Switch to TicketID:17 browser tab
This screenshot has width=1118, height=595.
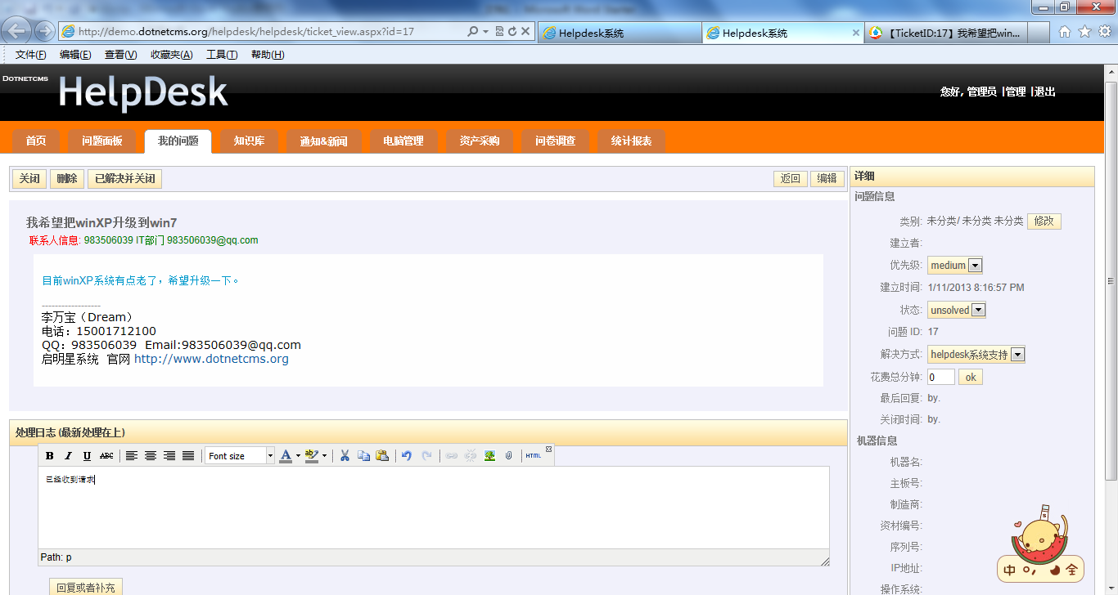[948, 33]
